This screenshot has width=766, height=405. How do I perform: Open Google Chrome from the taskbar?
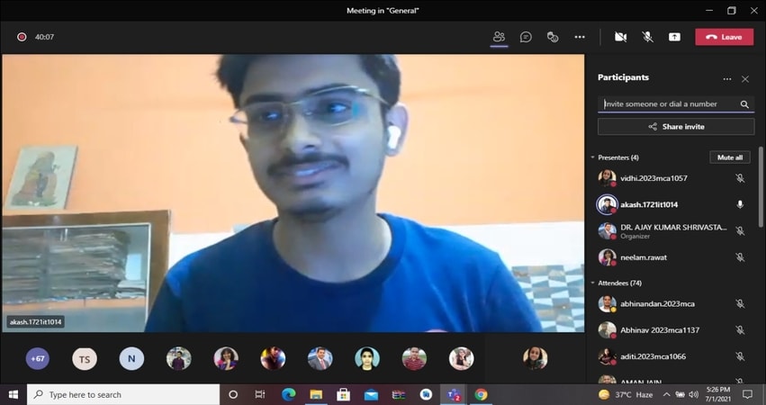tap(481, 394)
